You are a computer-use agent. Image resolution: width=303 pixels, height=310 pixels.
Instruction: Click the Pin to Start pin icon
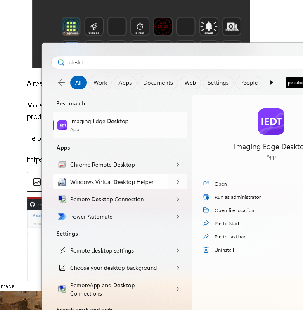[206, 223]
